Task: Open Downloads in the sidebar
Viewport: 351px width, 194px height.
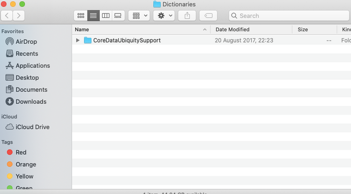Action: [x=31, y=101]
